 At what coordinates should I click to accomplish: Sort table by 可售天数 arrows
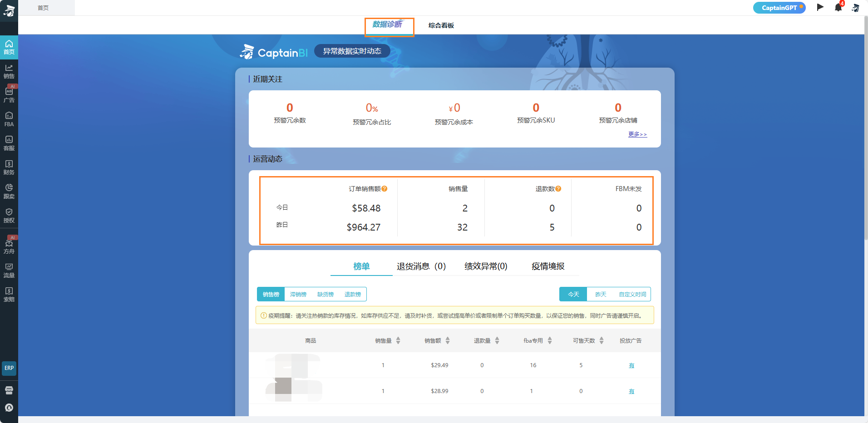click(602, 340)
